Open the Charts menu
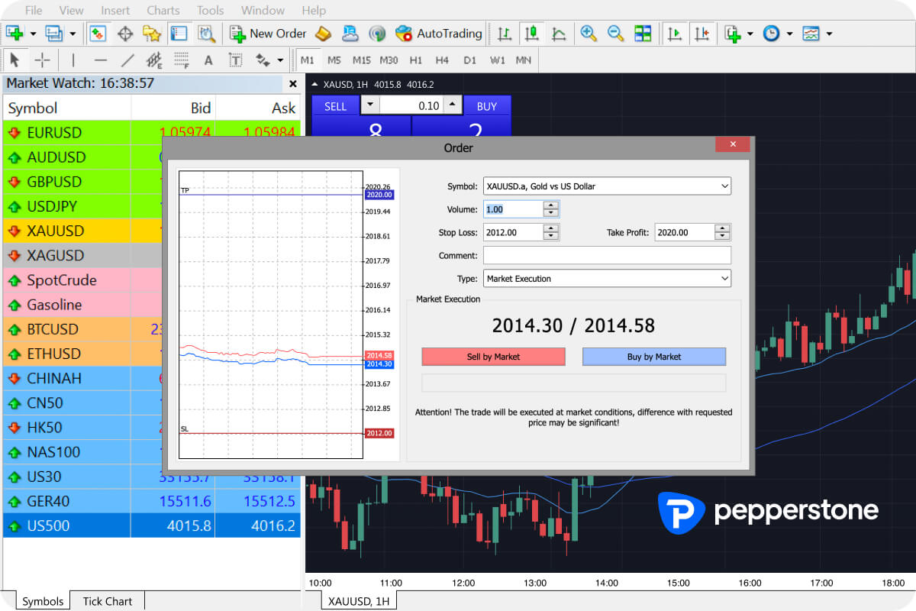The image size is (916, 611). coord(163,11)
